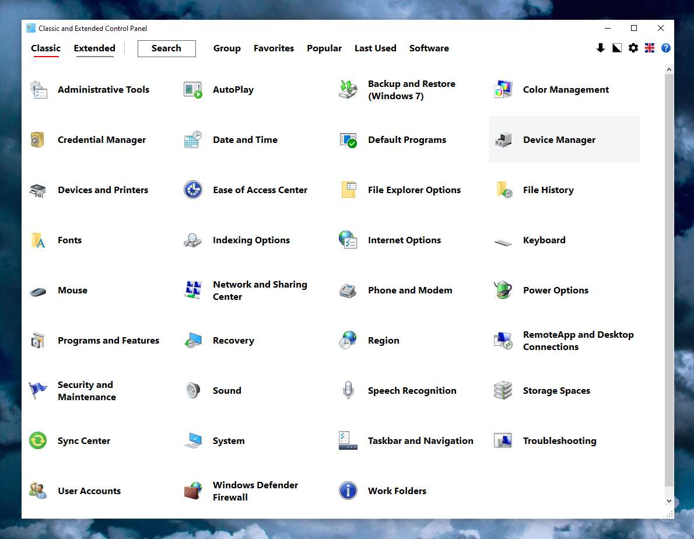
Task: Open the Credential Manager safe icon
Action: [x=38, y=140]
